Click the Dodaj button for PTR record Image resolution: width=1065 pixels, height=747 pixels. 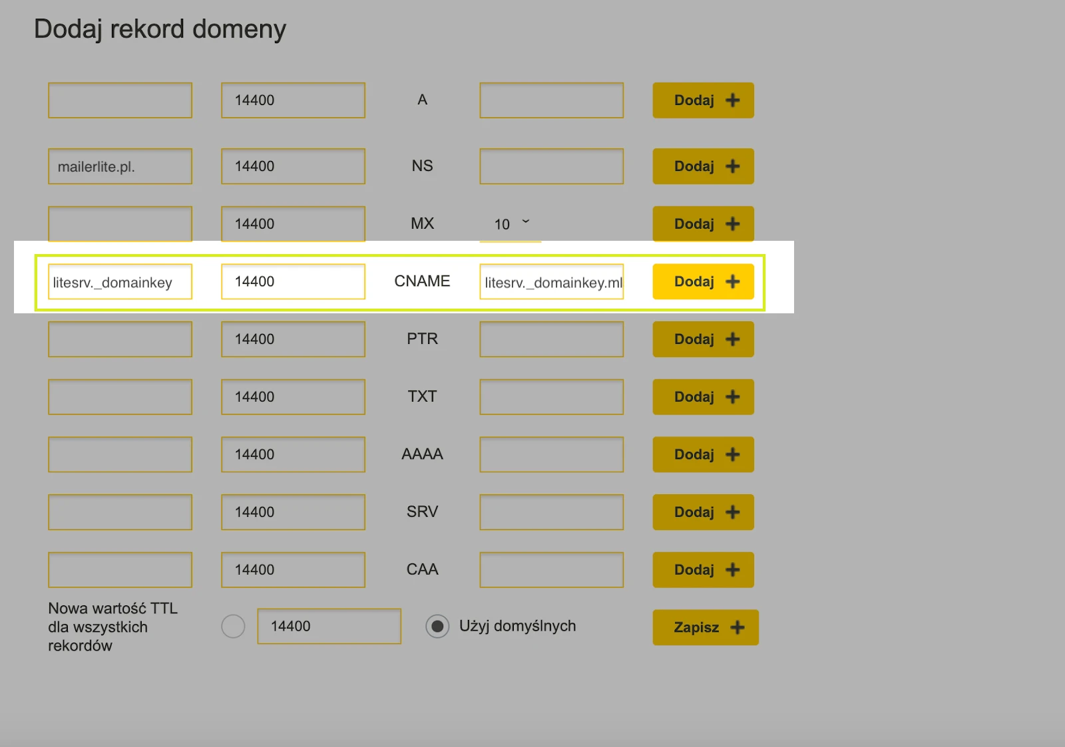[x=703, y=339]
